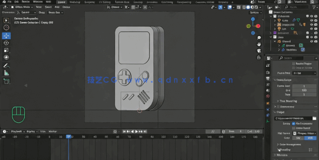Switch to the Modeling workspace tab

pos(74,2)
